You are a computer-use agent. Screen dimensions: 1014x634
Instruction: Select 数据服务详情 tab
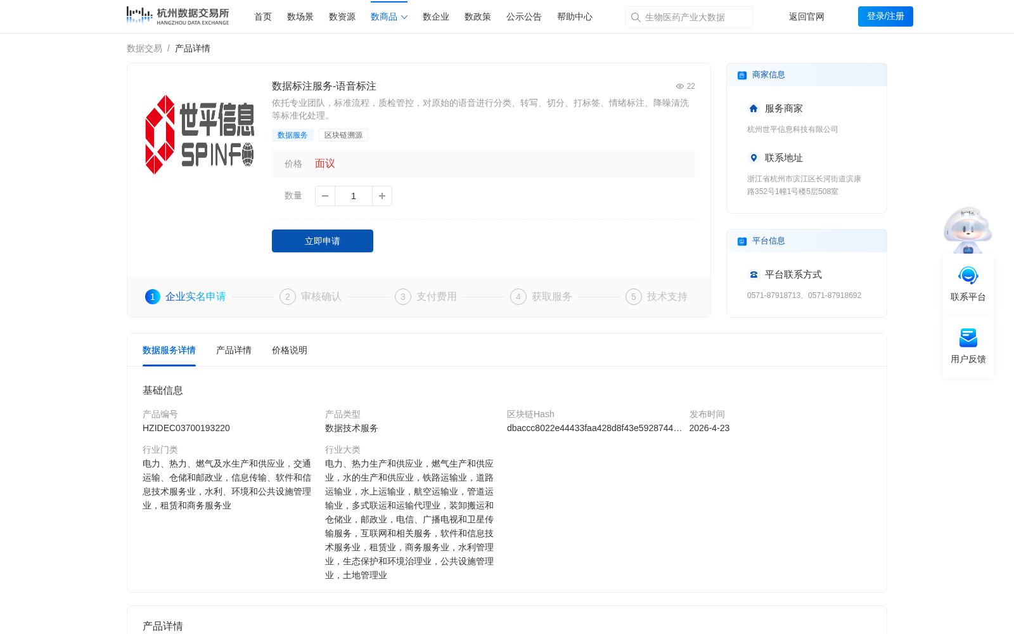click(169, 350)
